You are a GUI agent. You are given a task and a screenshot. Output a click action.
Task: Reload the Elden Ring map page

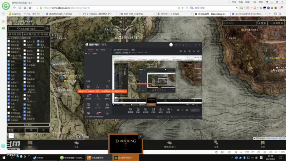20,8
